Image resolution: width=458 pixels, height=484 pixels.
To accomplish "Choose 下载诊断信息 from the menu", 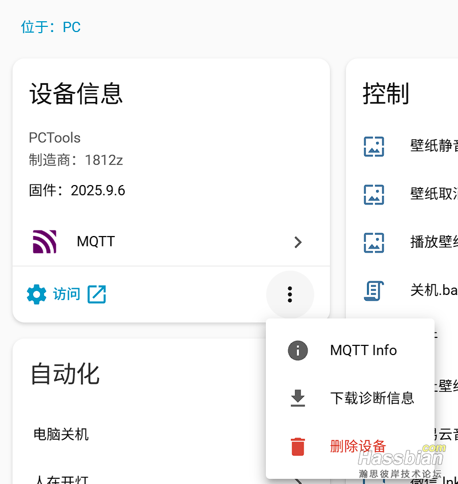I will tap(350, 398).
